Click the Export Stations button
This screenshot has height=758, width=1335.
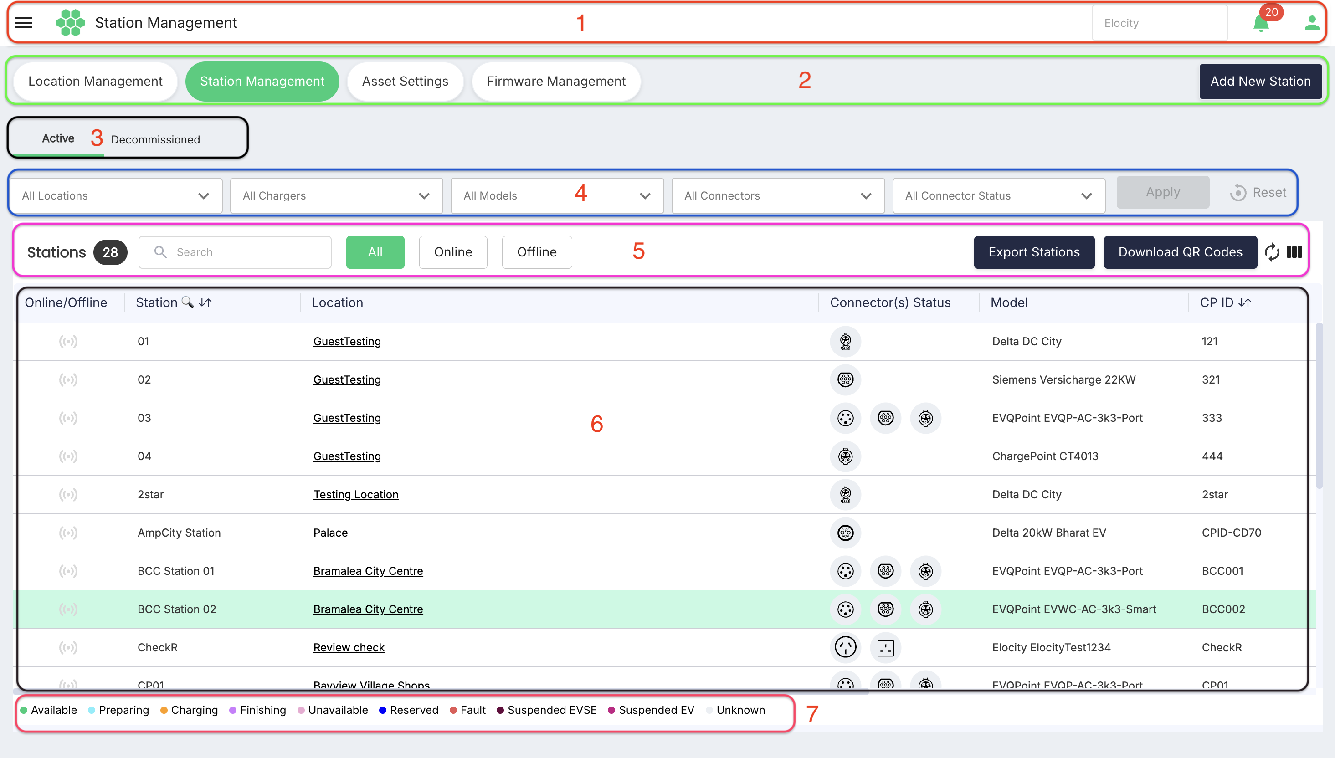1034,252
